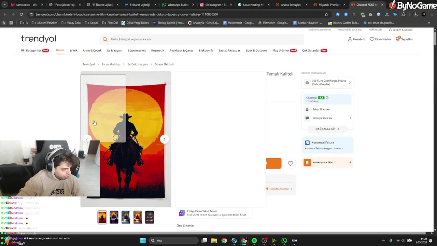Image resolution: width=437 pixels, height=246 pixels.
Task: Open WhatsApp from the taskbar
Action: (x=284, y=241)
